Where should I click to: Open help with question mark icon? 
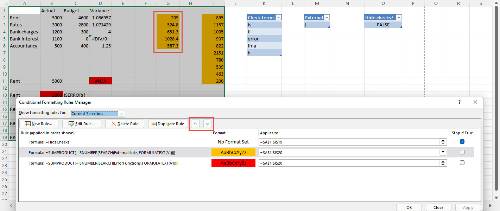click(459, 102)
